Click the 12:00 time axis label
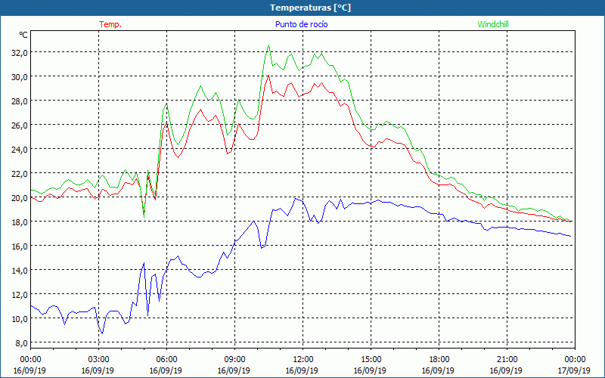 pos(303,360)
